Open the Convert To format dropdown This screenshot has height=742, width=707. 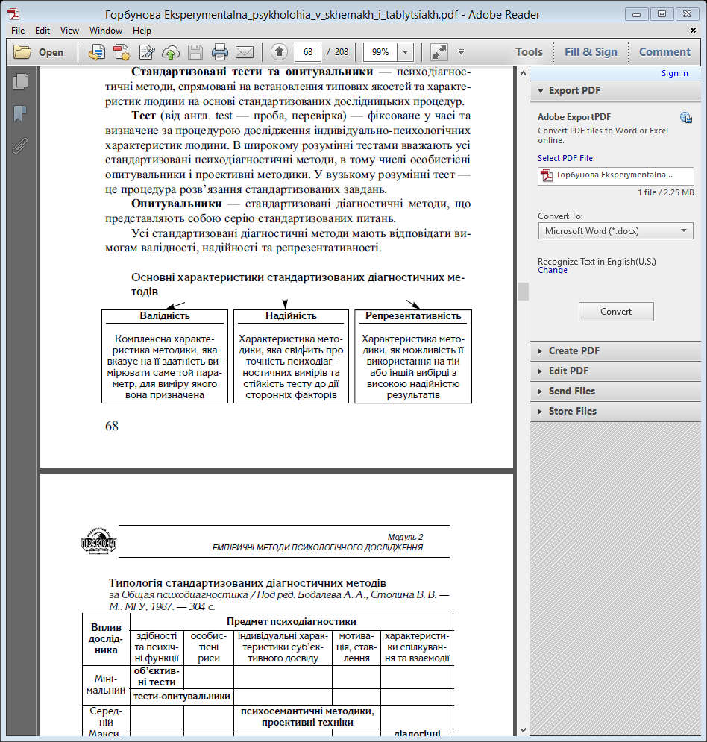pyautogui.click(x=615, y=231)
